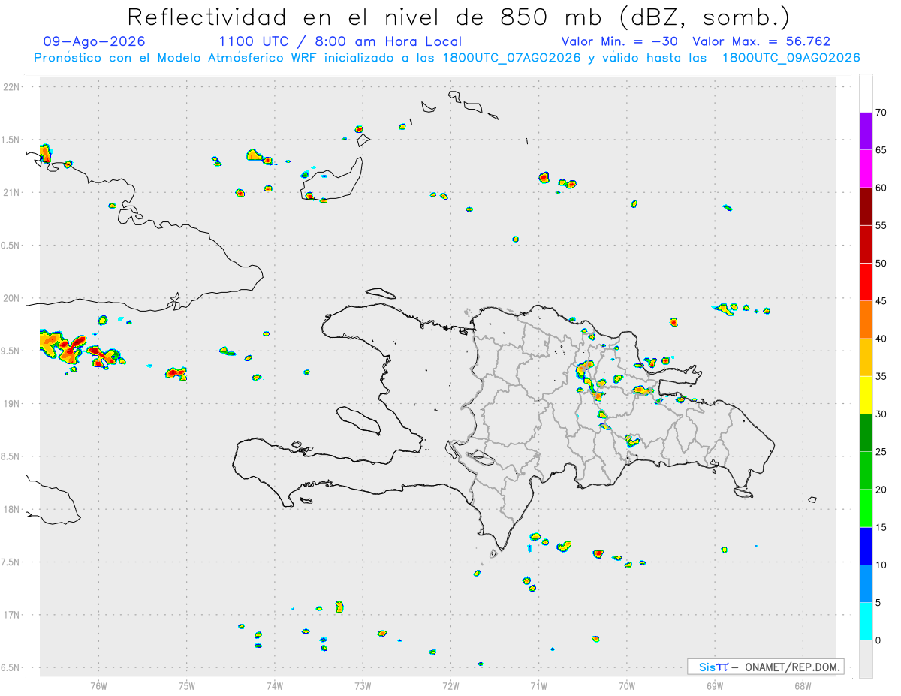Click the color bar label '30'

(881, 414)
